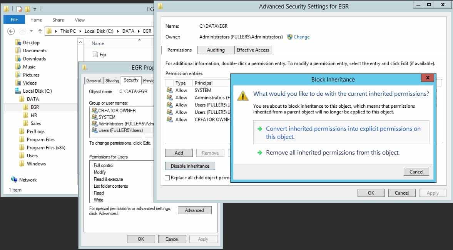Open the File menu in Explorer

(14, 20)
